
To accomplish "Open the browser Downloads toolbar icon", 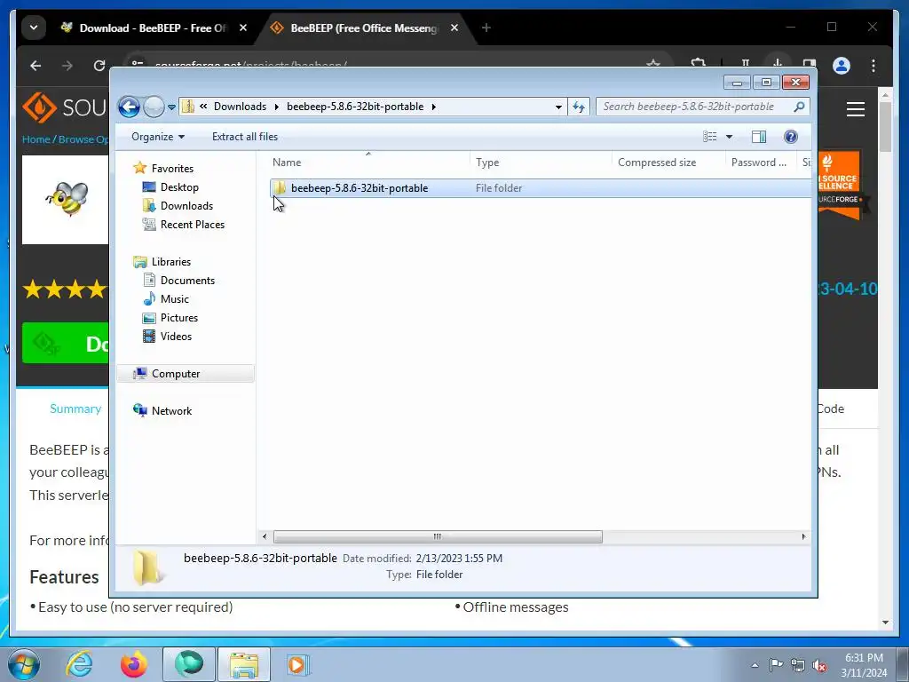I will 777,61.
